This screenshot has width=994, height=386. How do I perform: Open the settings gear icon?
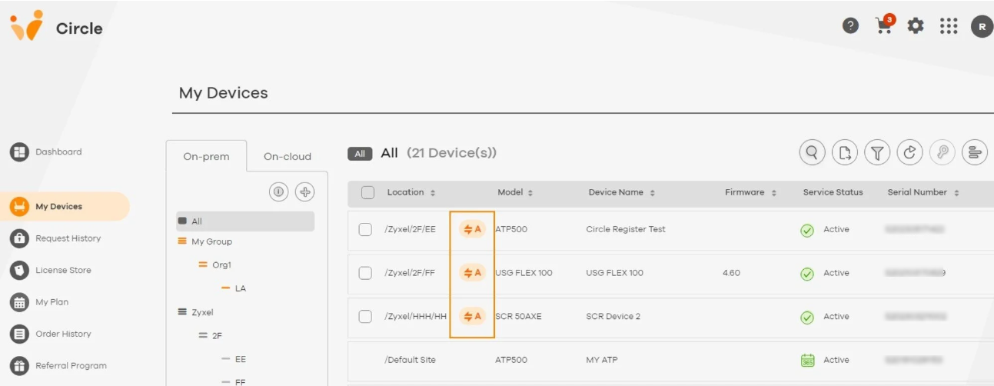(916, 26)
